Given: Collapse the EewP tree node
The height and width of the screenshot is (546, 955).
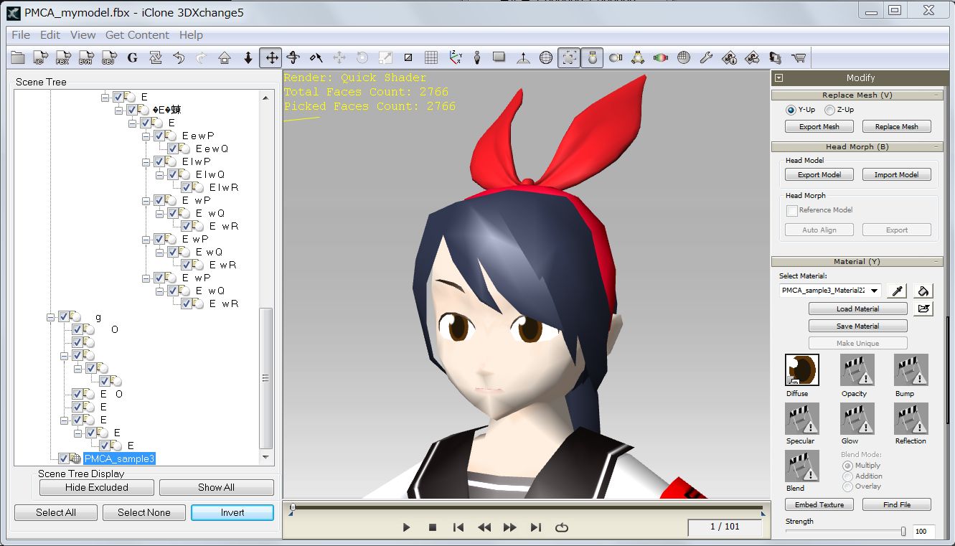Looking at the screenshot, I should click(146, 136).
